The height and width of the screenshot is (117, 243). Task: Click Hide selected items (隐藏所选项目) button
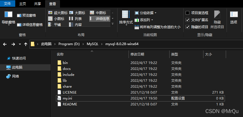click(x=217, y=20)
